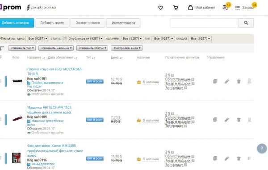Click опт и розн badge in Машинка row
Viewport: 268px width, 170px height.
click(x=95, y=120)
